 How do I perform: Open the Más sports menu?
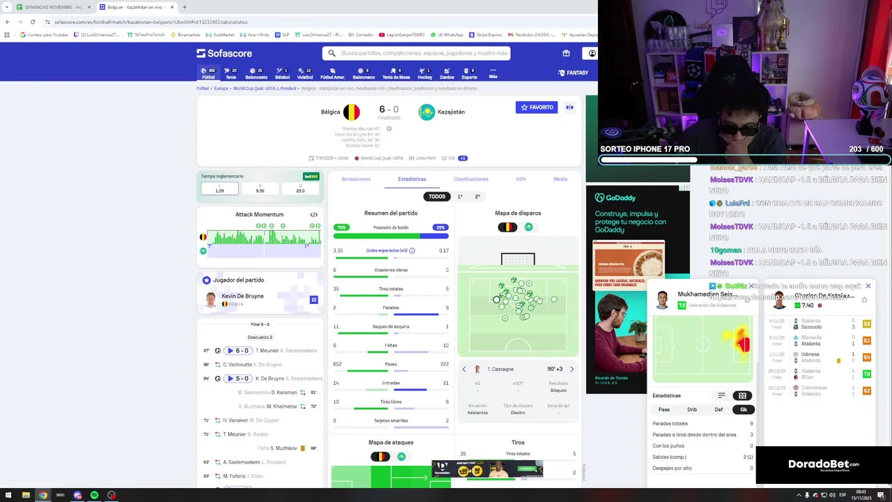tap(493, 73)
